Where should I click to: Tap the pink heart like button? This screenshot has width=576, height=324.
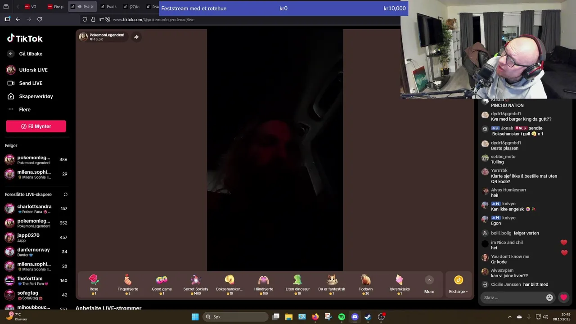[563, 297]
